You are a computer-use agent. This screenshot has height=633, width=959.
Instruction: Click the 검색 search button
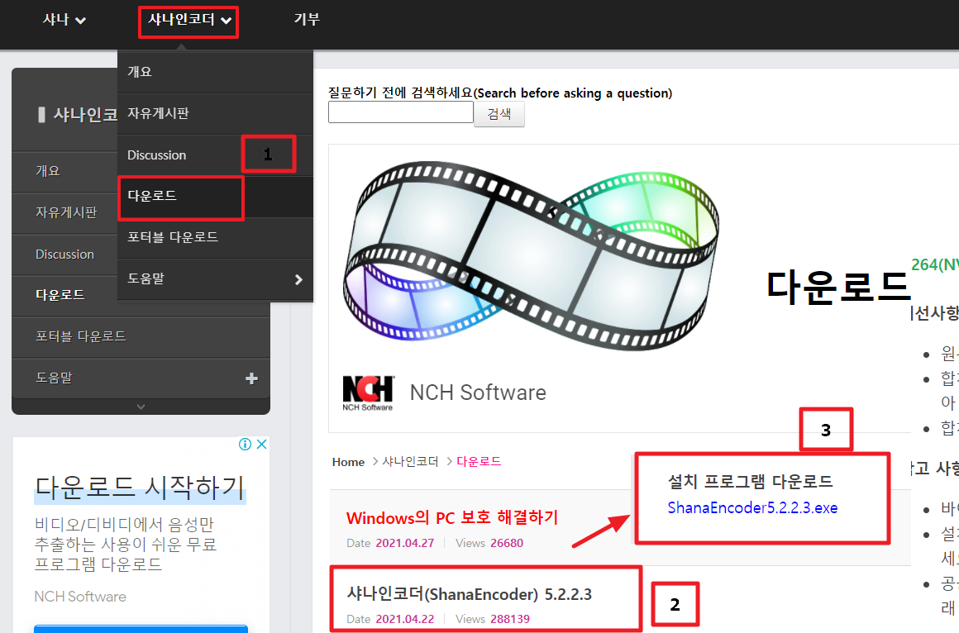(x=499, y=114)
